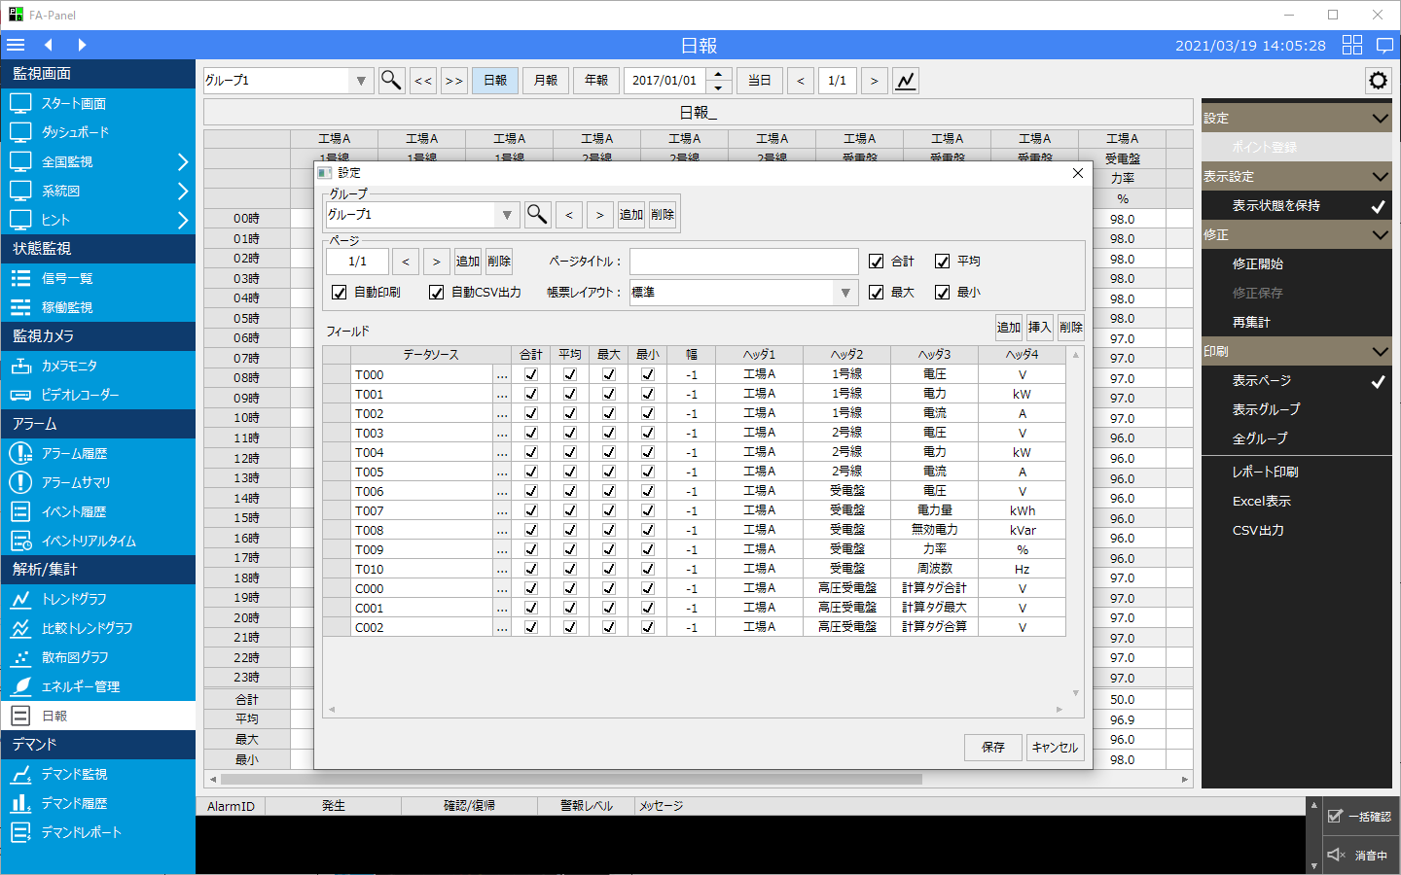Open アラームサマリ in the sidebar
This screenshot has height=875, width=1401.
pos(97,482)
